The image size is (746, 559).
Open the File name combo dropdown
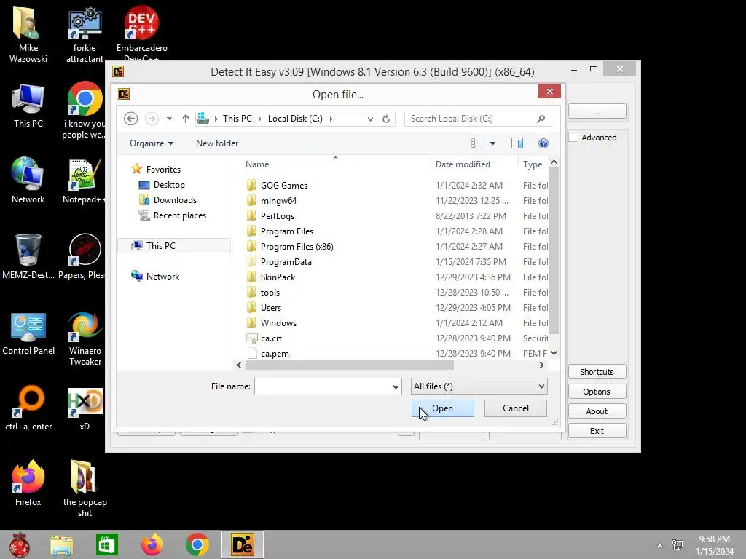point(396,386)
